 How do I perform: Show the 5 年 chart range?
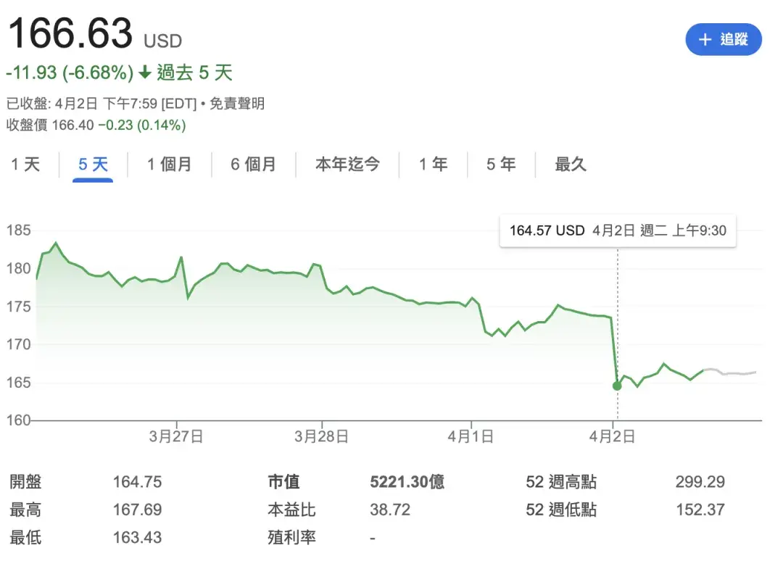tap(501, 165)
